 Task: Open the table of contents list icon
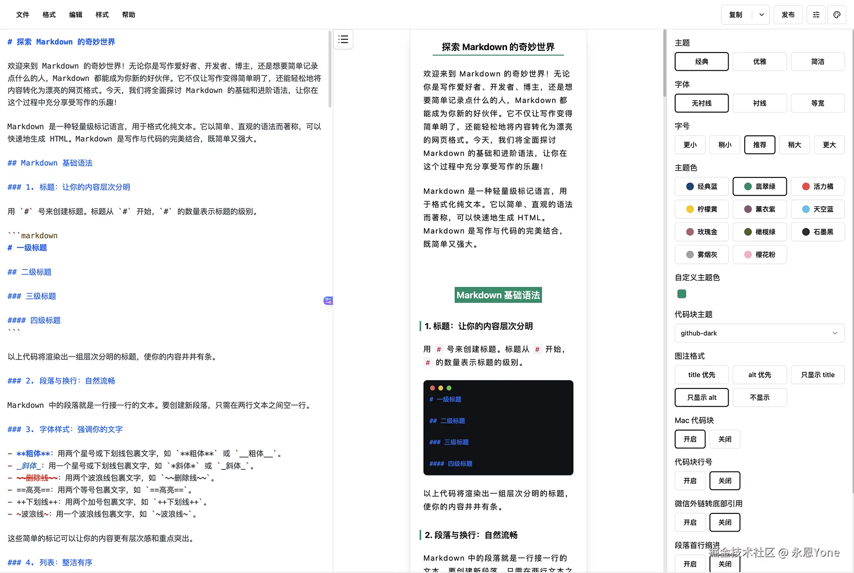pos(343,40)
